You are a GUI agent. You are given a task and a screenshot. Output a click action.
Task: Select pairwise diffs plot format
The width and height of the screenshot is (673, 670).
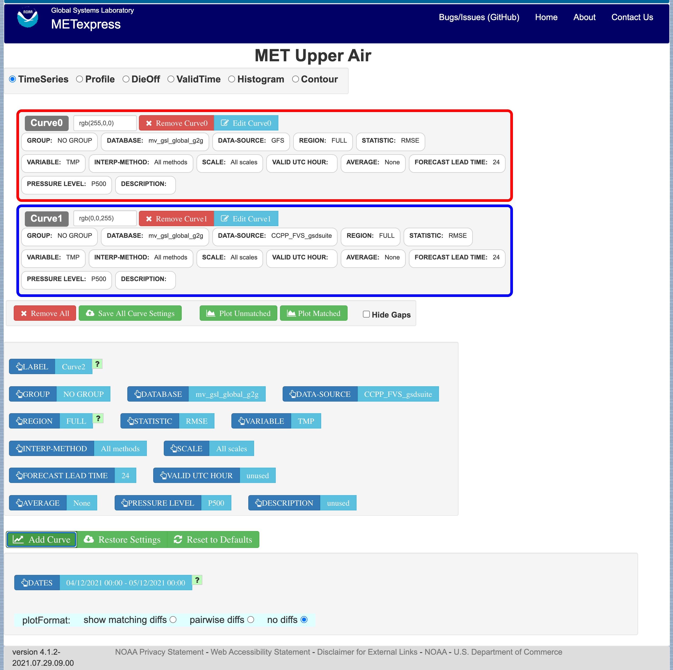point(251,620)
